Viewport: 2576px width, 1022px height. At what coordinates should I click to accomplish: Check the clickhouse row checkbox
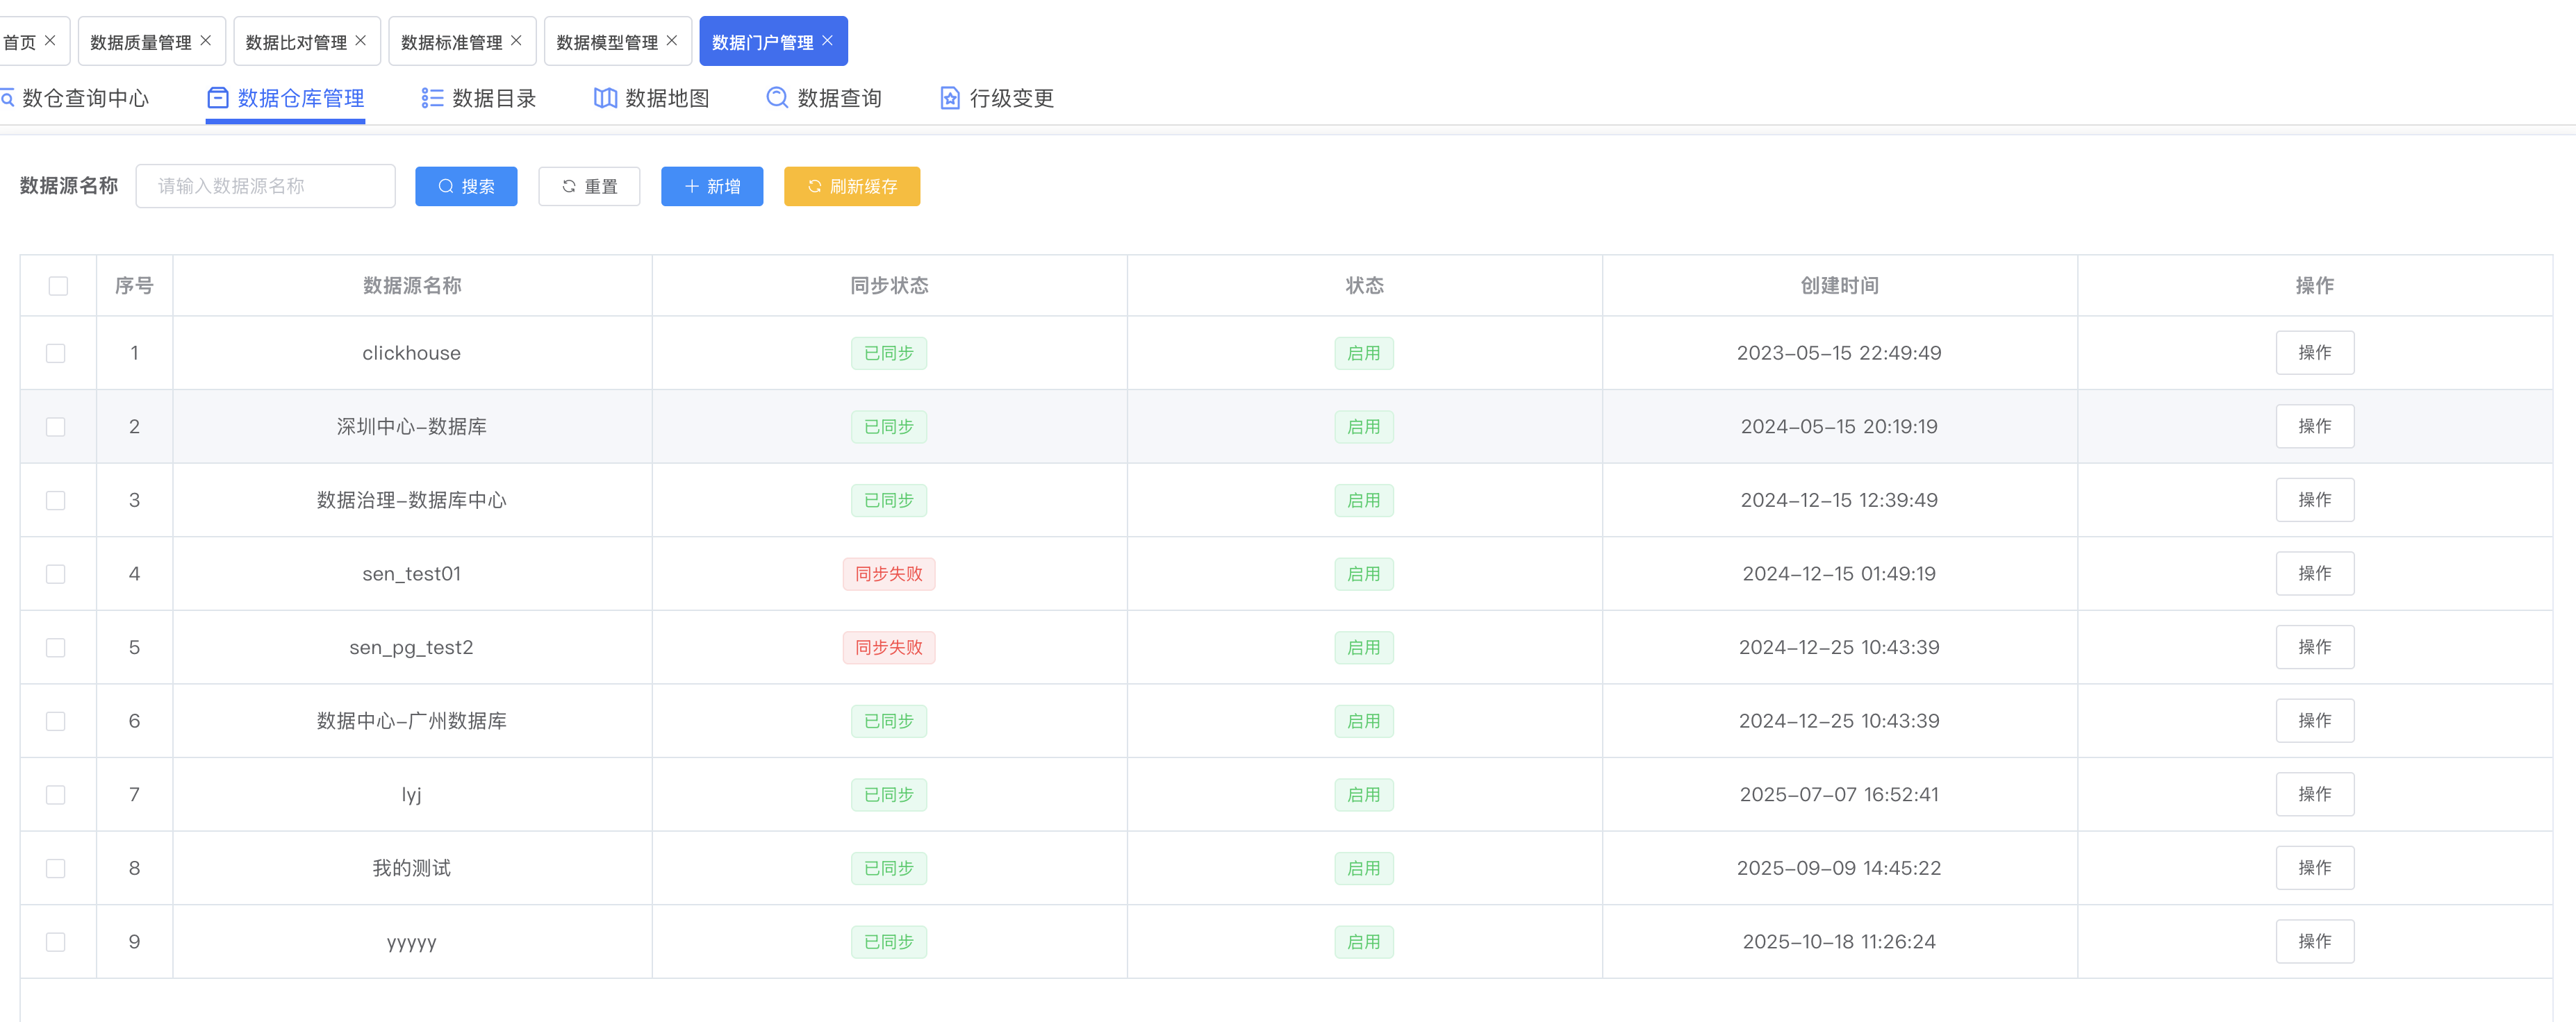(56, 353)
